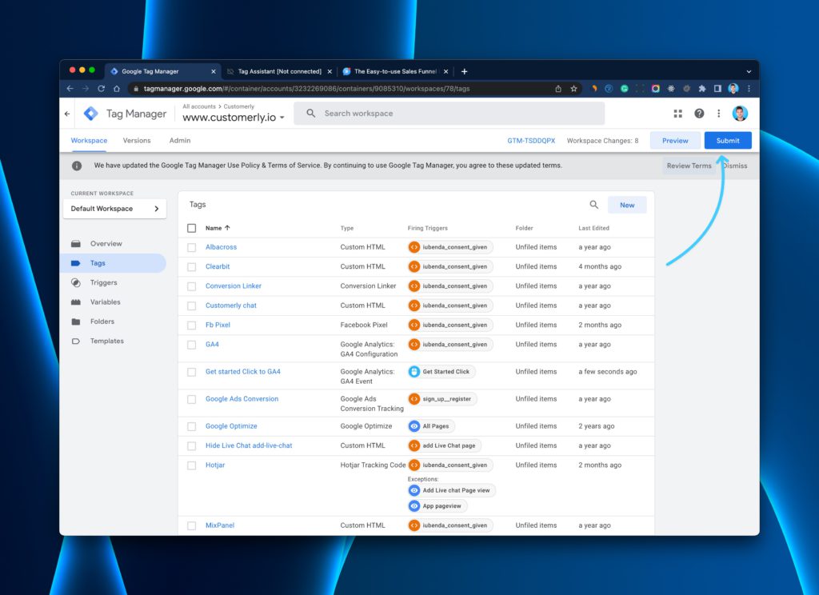Check the Customerly chat tag checkbox
819x595 pixels.
click(192, 306)
